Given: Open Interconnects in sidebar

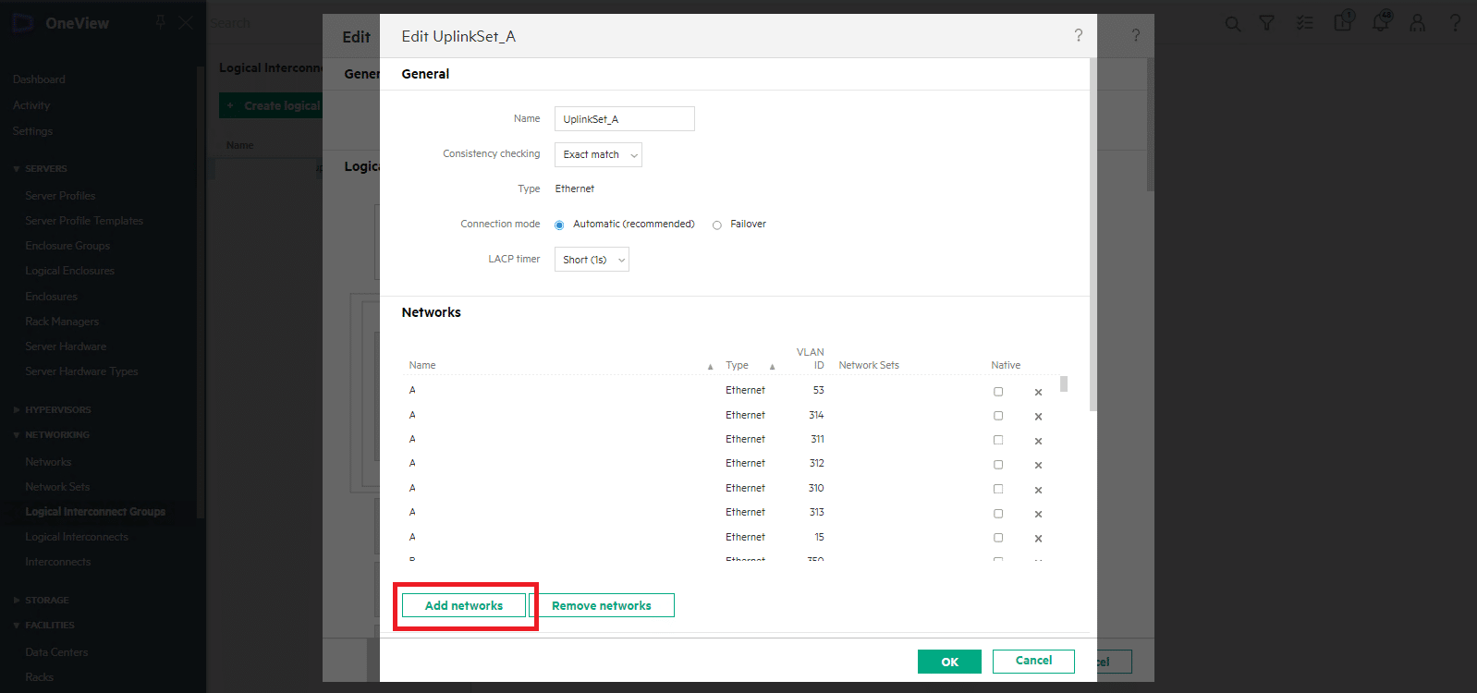Looking at the screenshot, I should pyautogui.click(x=58, y=562).
